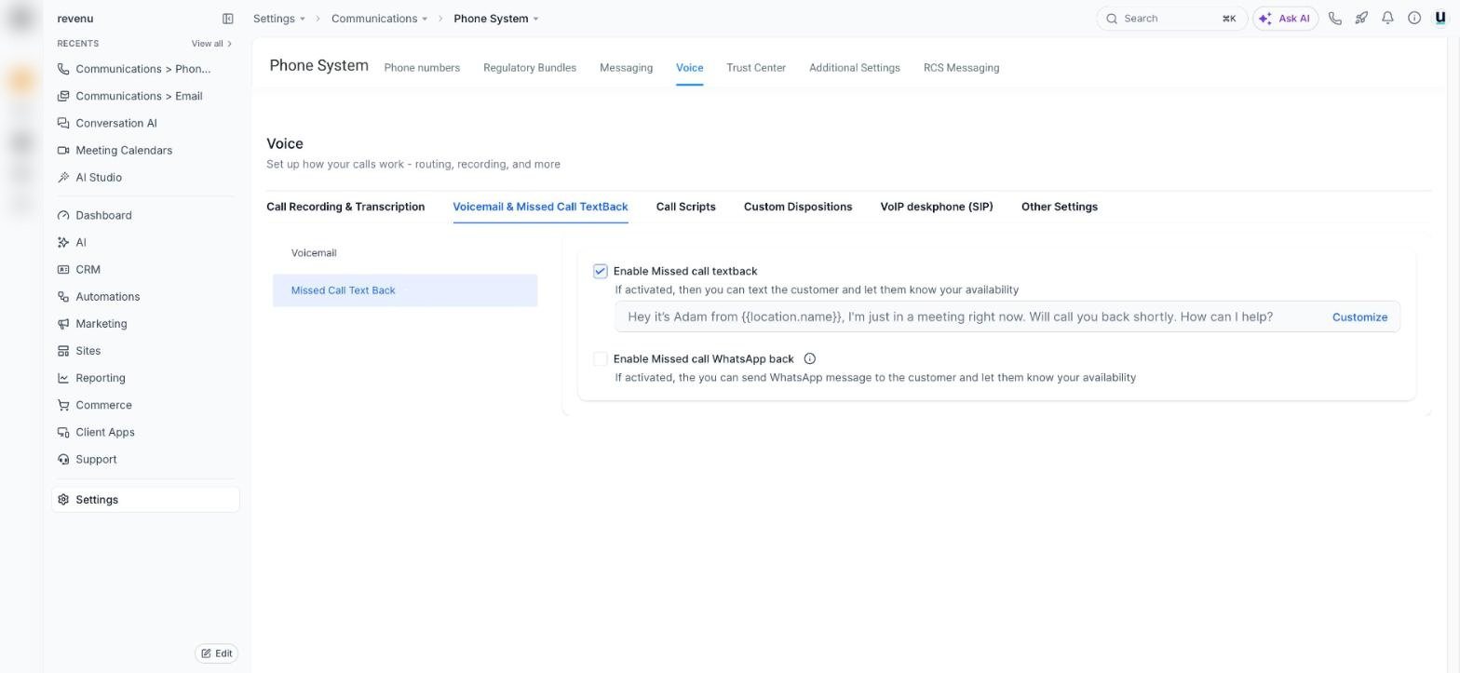Click the Automations icon
The height and width of the screenshot is (673, 1460).
(x=63, y=297)
